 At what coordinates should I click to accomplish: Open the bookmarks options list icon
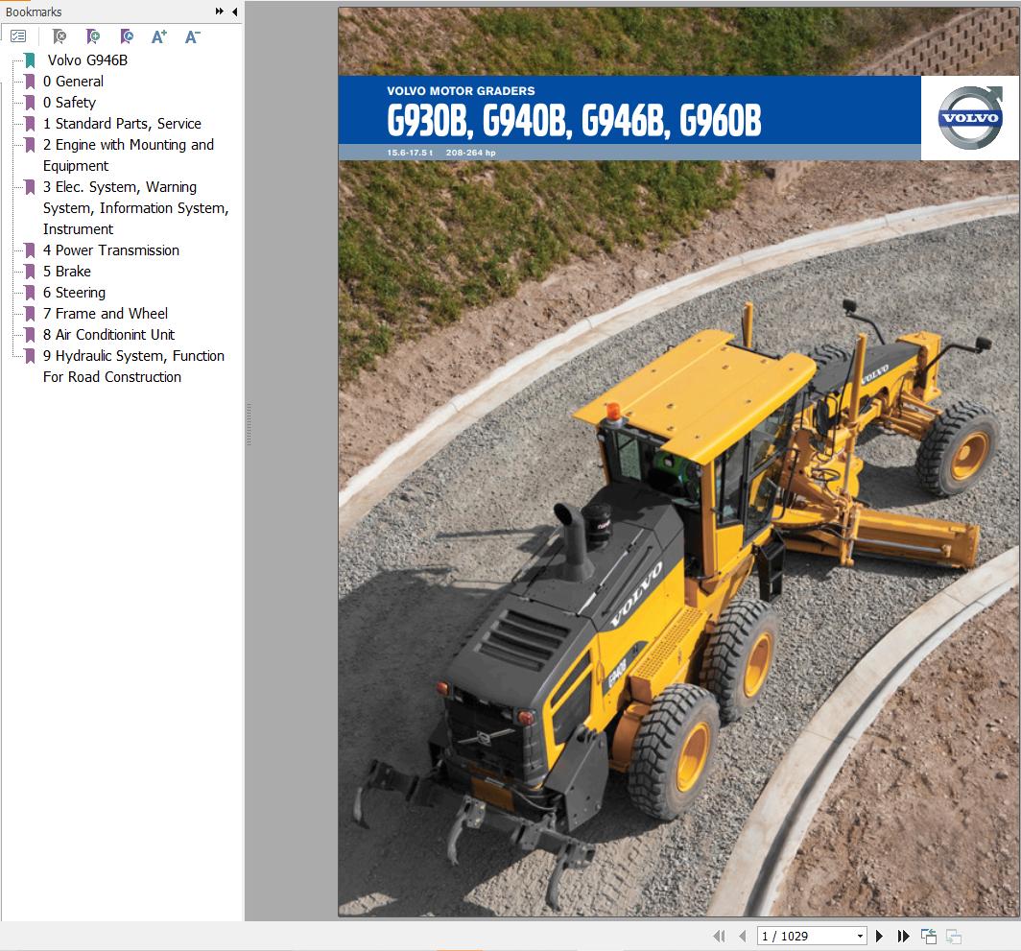click(x=18, y=36)
